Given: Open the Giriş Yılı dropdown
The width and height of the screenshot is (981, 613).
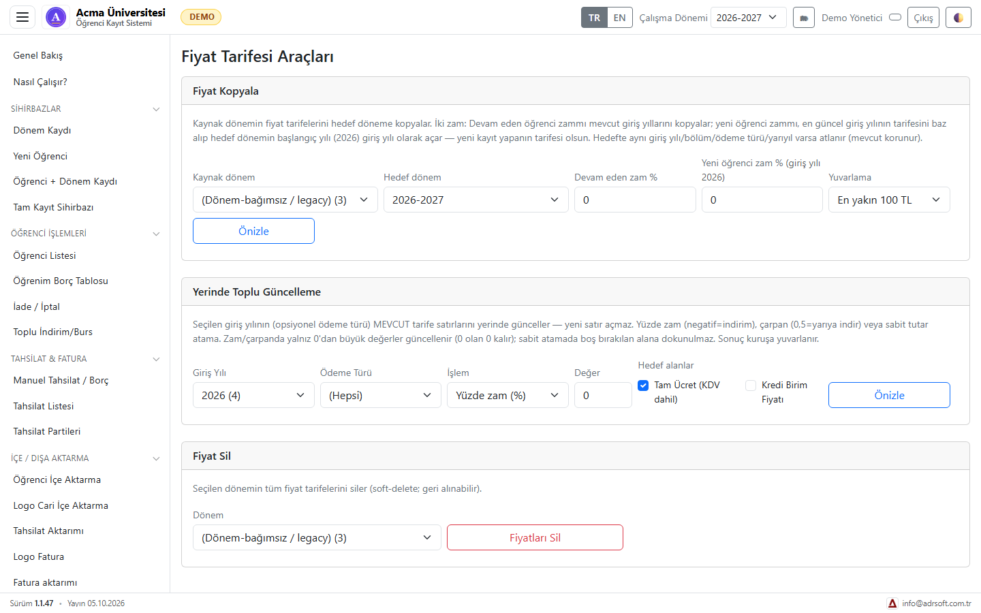Looking at the screenshot, I should pos(253,395).
